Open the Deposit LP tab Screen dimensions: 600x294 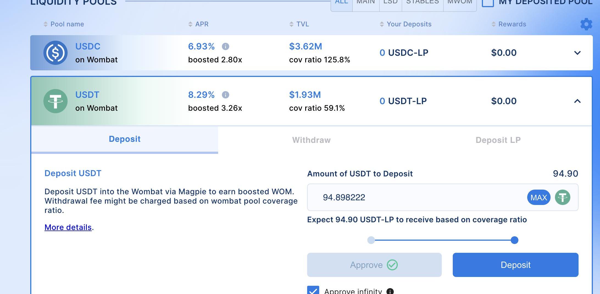point(498,140)
